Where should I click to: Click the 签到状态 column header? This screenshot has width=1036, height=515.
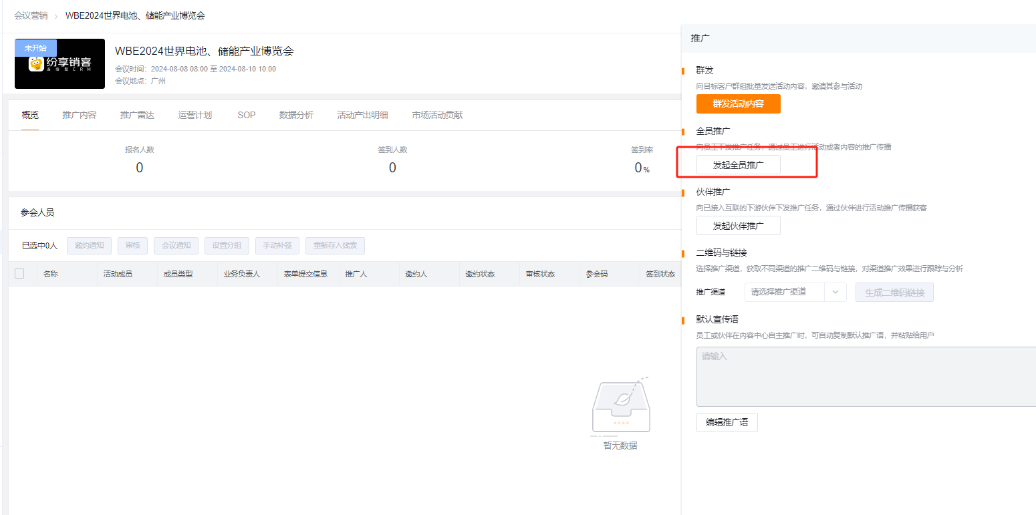[x=660, y=274]
